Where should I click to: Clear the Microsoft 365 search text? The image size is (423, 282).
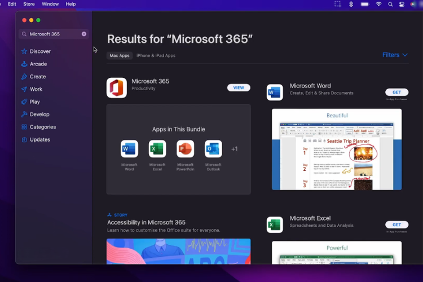point(84,34)
